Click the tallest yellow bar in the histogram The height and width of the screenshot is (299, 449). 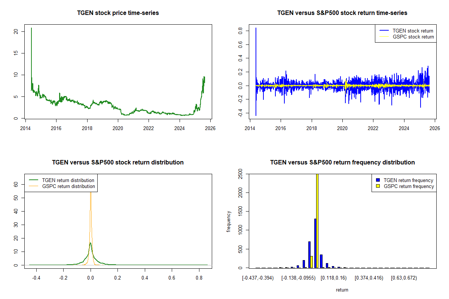point(317,221)
